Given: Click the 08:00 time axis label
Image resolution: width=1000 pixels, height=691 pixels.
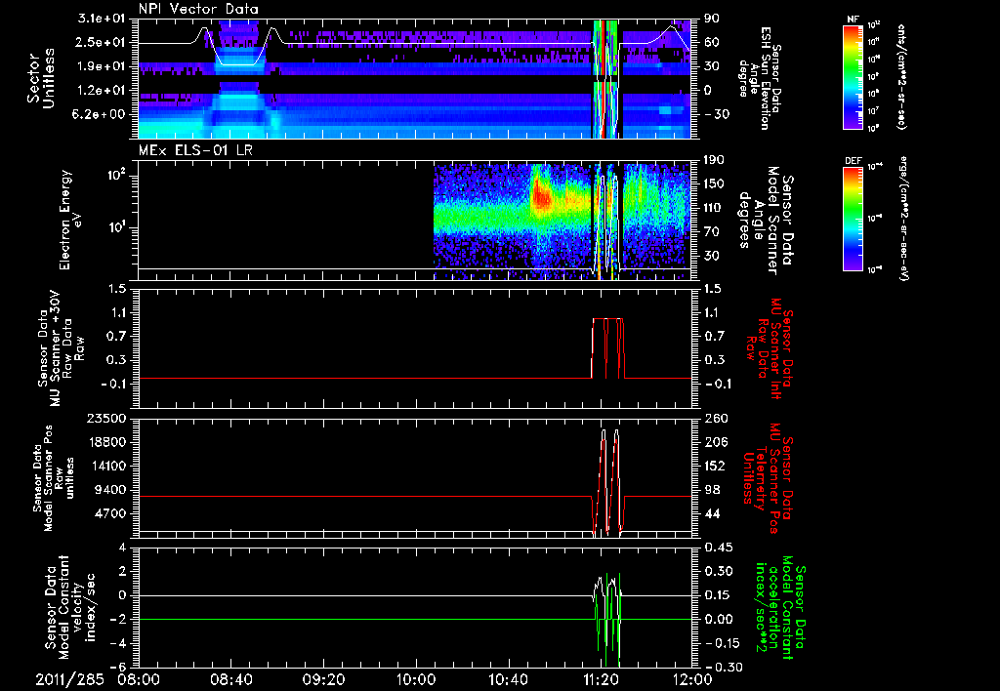Looking at the screenshot, I should pos(139,679).
